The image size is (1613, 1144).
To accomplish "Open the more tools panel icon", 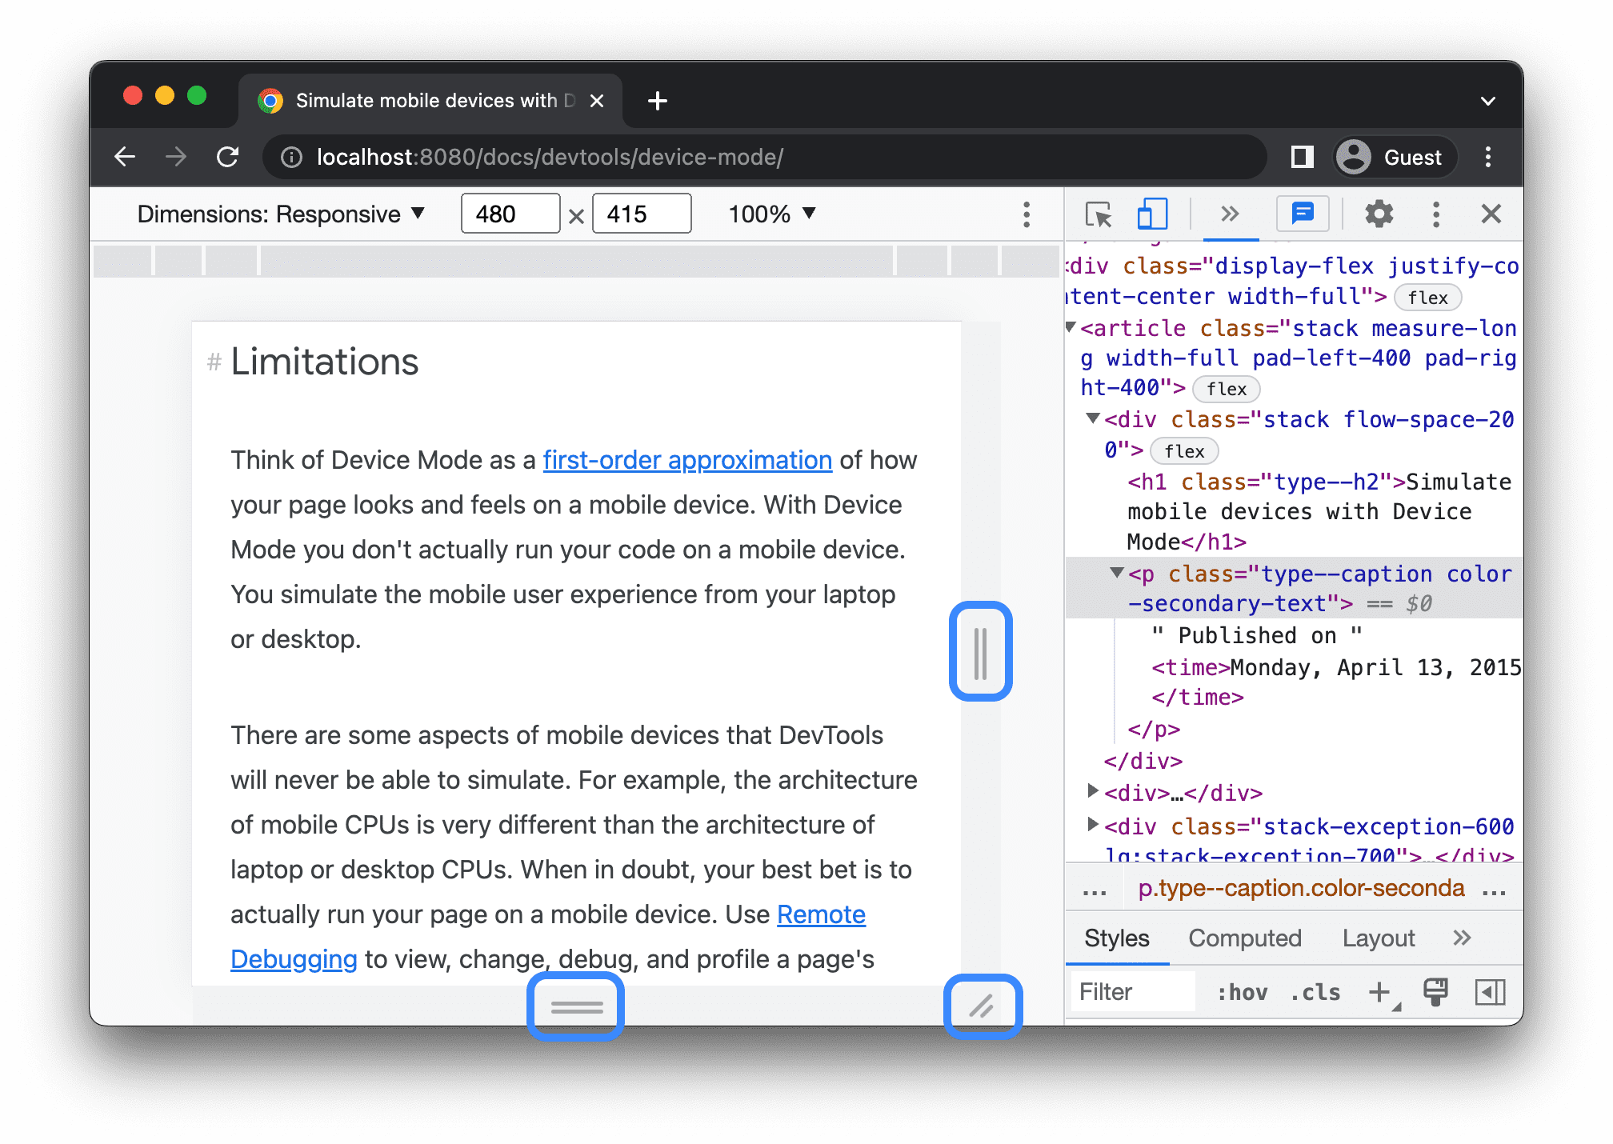I will tap(1229, 214).
